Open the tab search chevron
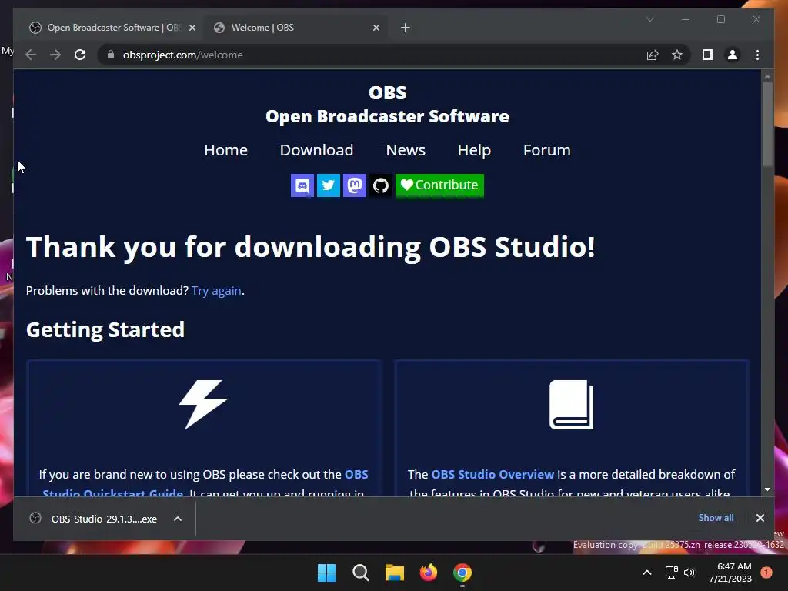Viewport: 788px width, 591px height. 649,19
